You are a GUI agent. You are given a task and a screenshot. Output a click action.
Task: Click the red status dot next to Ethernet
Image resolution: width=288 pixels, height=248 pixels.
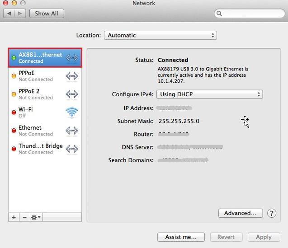point(14,131)
